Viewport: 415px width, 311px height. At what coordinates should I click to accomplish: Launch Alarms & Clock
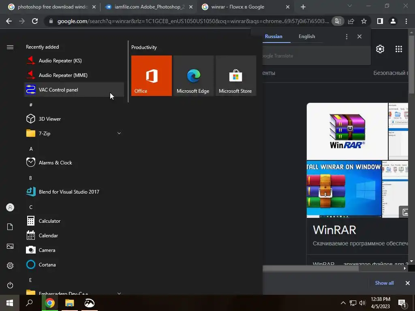pos(74,162)
